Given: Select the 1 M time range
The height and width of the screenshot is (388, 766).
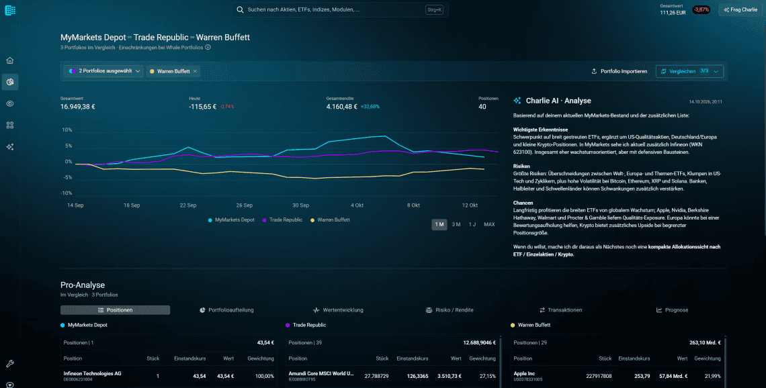Looking at the screenshot, I should tap(439, 224).
